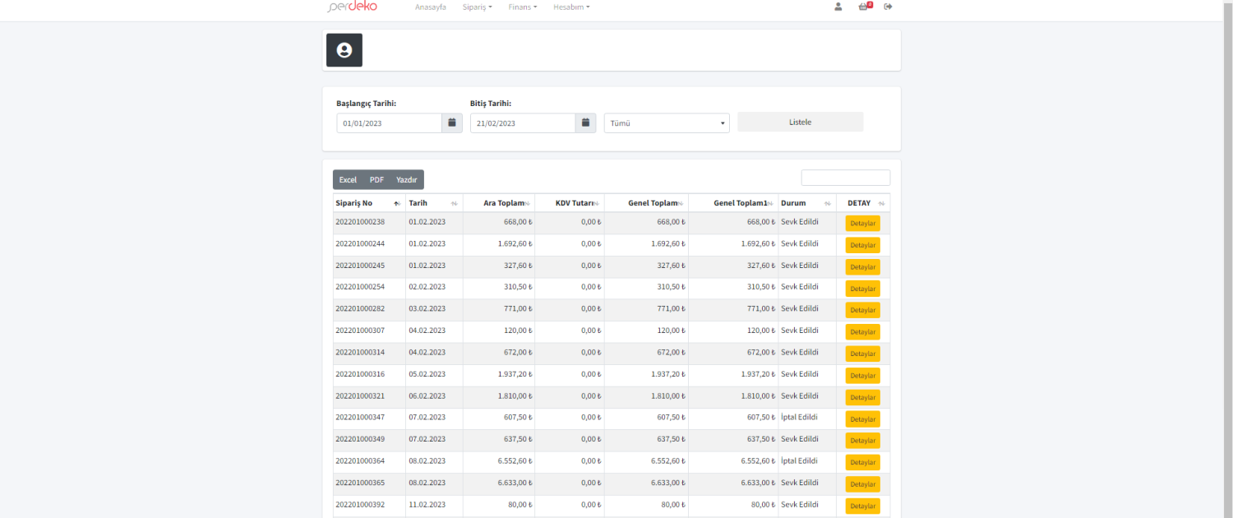Sort table by Tarih column
This screenshot has width=1233, height=518.
454,203
